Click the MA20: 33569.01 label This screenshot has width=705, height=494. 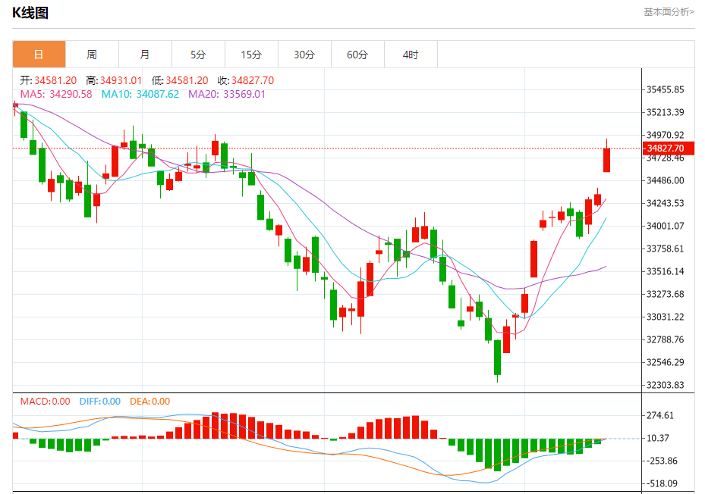coord(227,94)
